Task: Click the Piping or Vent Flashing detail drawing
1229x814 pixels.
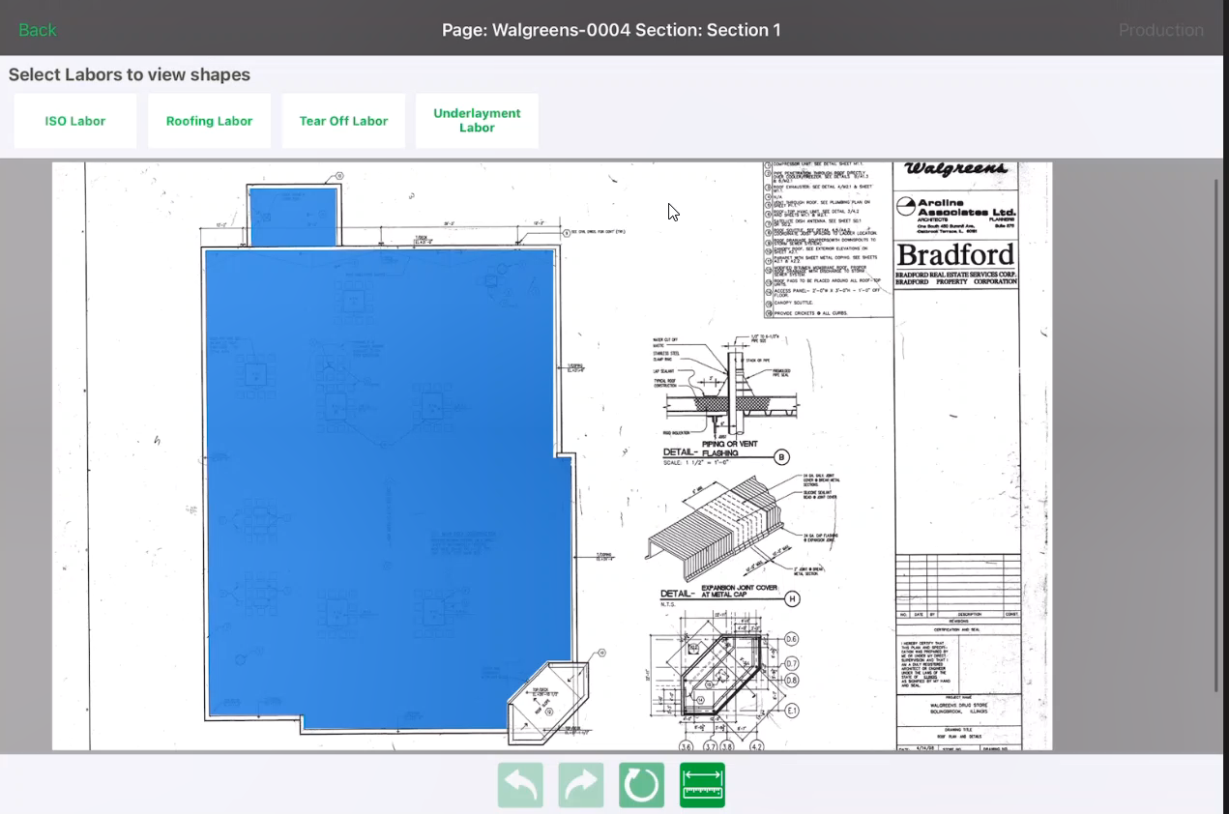Action: tap(725, 396)
